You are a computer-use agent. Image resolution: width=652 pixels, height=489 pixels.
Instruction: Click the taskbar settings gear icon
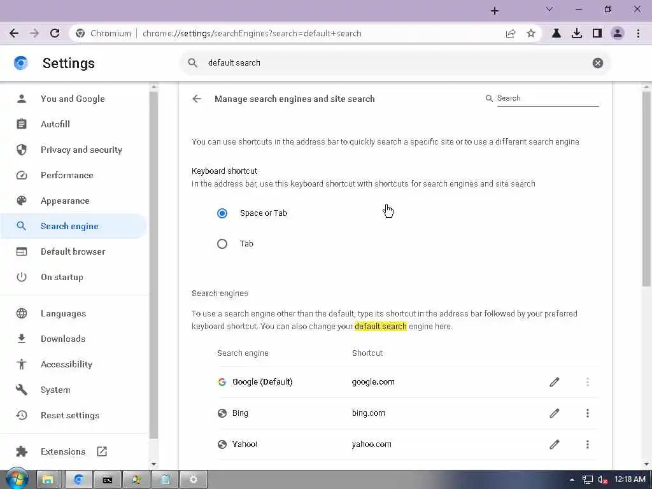194,479
